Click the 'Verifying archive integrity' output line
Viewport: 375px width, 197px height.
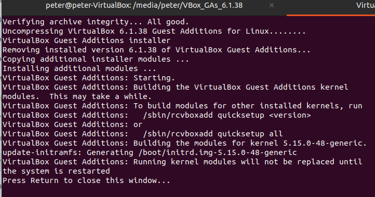(x=96, y=22)
